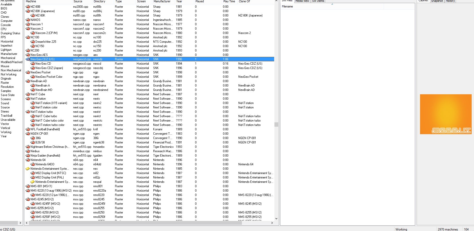Open the SW Items tab
This screenshot has height=231, width=474.
318,1
